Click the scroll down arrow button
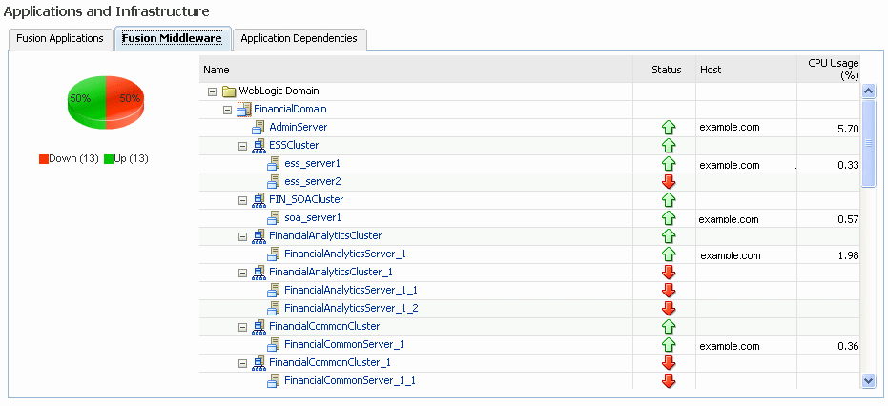 [868, 380]
